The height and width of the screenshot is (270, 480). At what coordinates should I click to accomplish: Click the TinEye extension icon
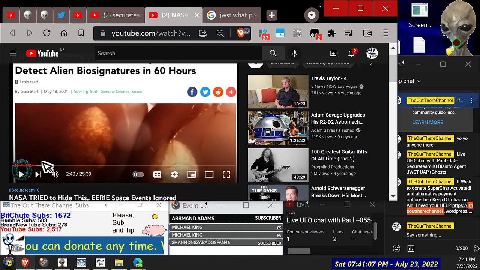[297, 33]
